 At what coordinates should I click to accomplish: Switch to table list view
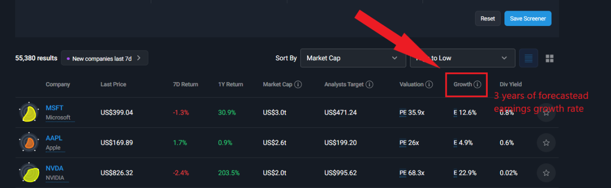coord(528,58)
